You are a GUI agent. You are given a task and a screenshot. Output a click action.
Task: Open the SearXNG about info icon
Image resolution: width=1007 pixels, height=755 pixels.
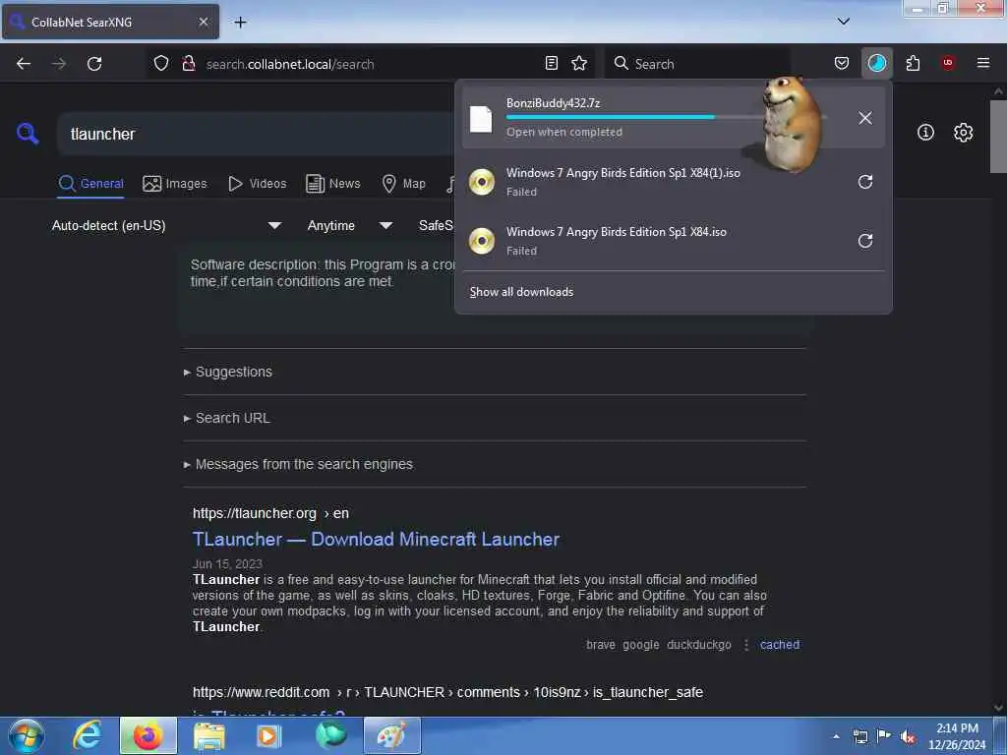coord(925,133)
